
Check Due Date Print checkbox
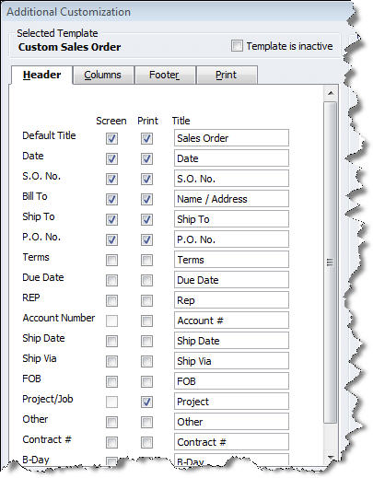pos(146,280)
